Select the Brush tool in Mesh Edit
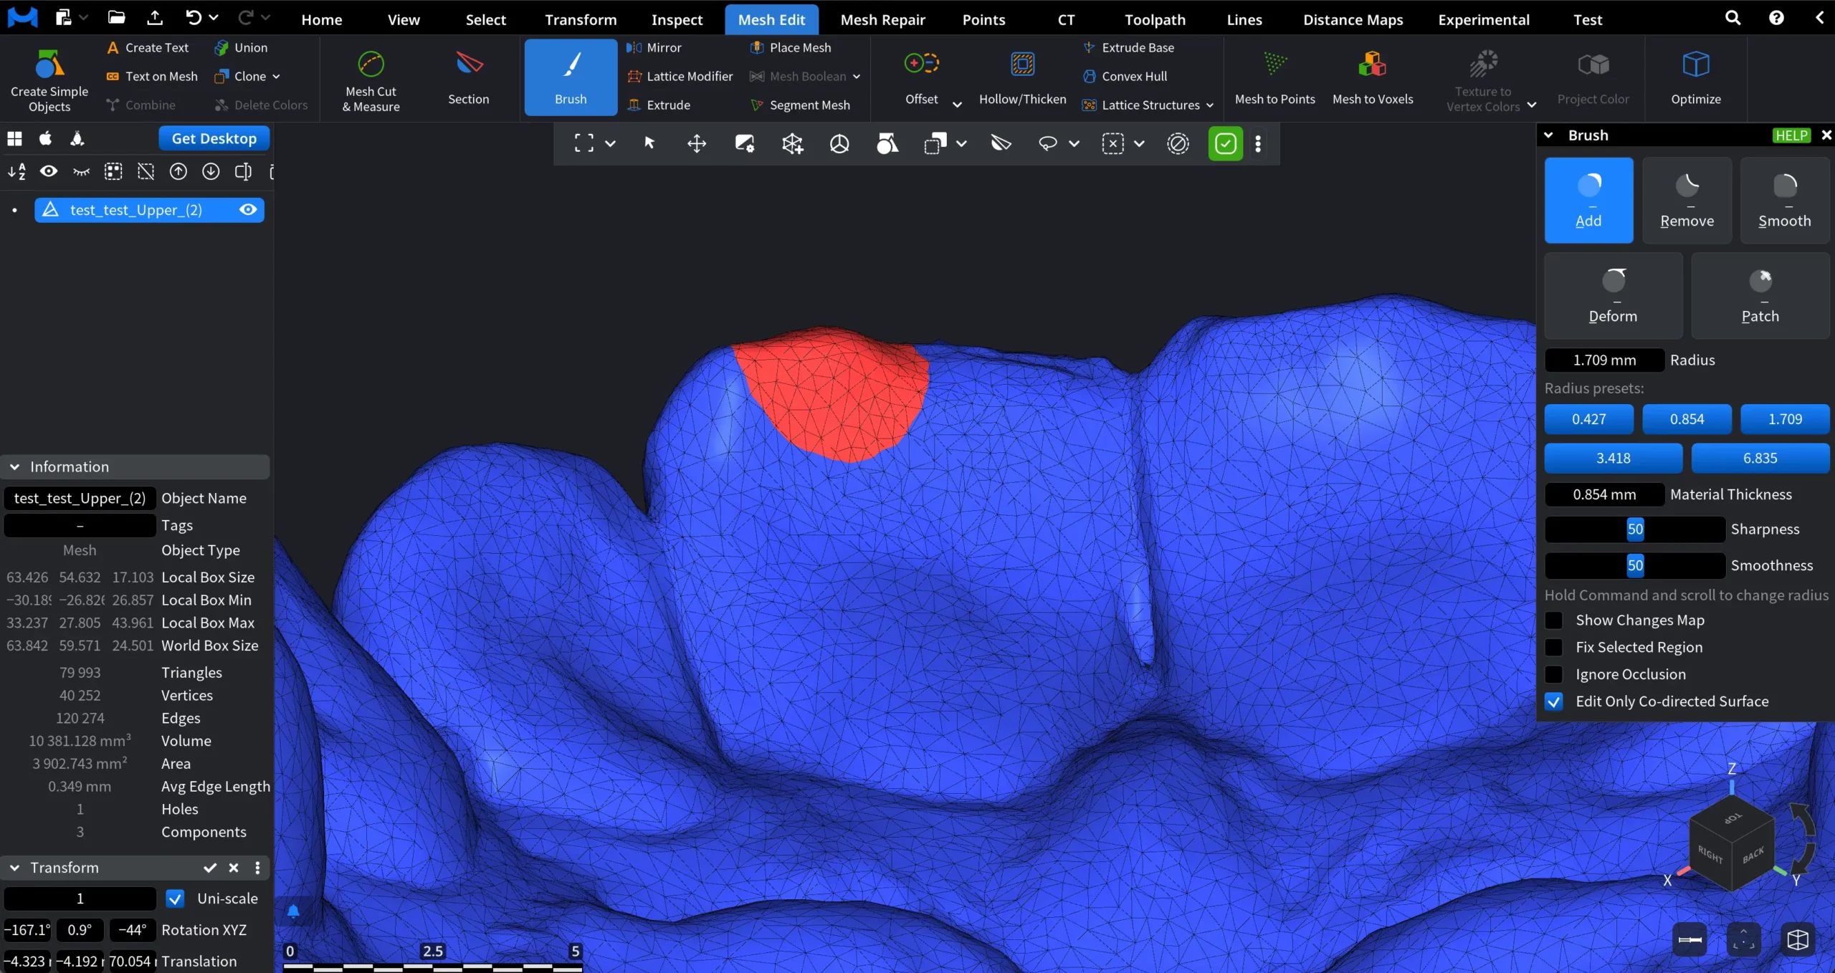 [x=570, y=77]
